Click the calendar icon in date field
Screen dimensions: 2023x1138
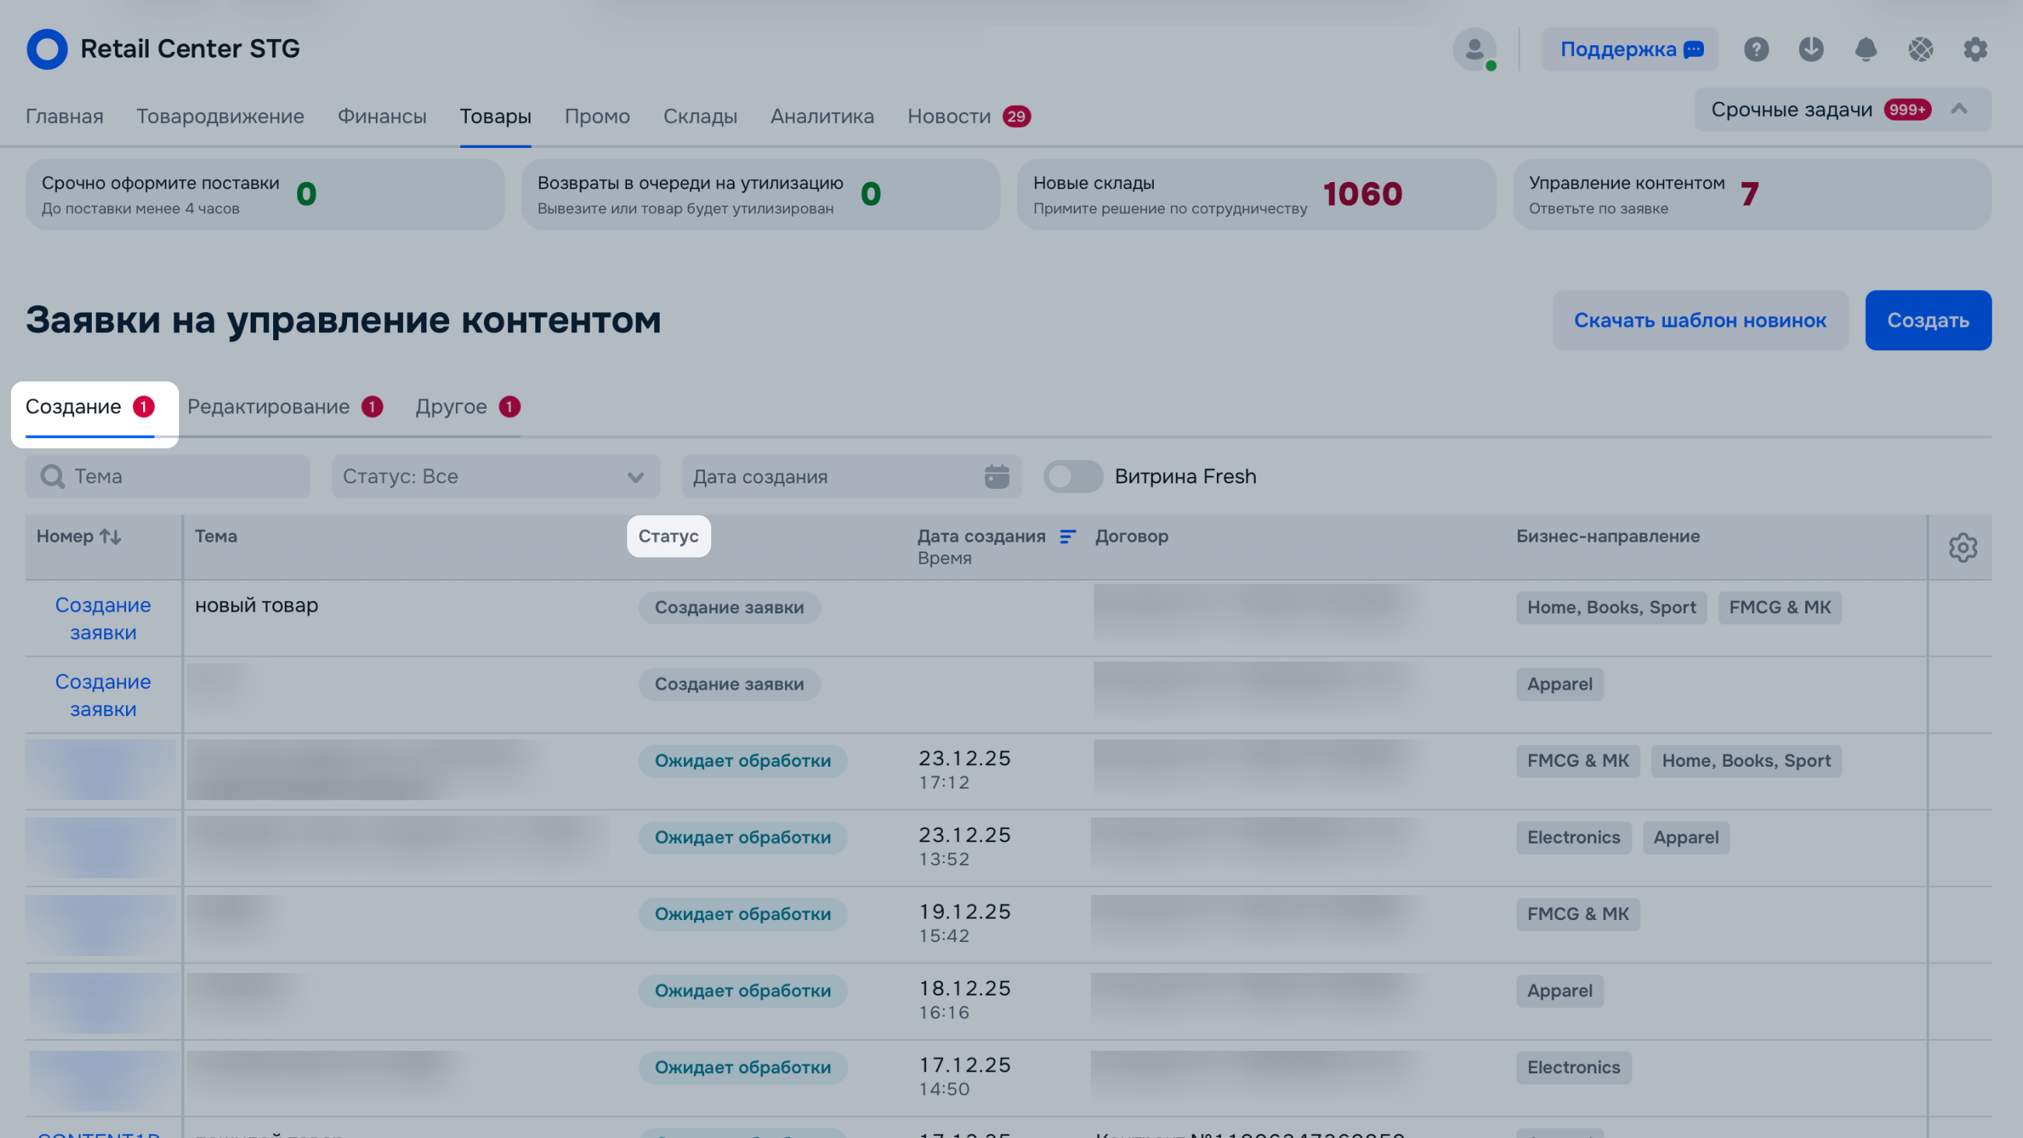997,476
